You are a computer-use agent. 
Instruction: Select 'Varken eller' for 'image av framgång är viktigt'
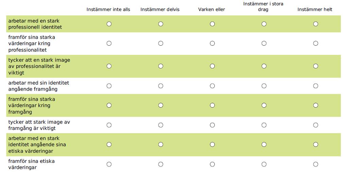point(212,125)
